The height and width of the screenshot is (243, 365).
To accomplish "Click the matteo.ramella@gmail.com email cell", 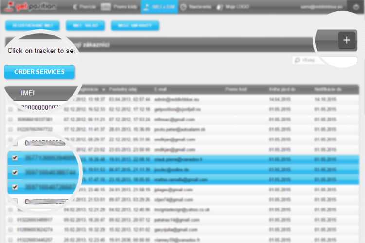I will pyautogui.click(x=181, y=180).
